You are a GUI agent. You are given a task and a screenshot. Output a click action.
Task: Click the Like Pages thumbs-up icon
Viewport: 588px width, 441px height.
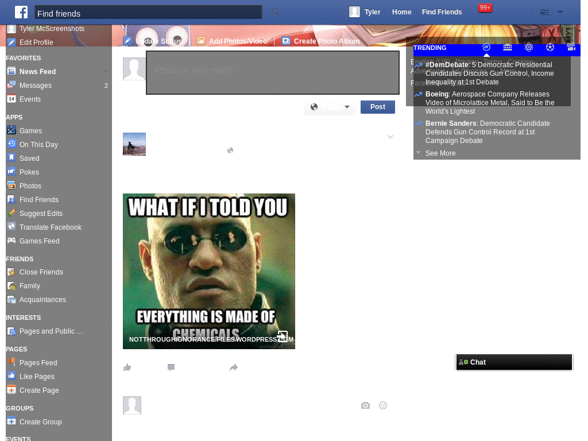[11, 376]
